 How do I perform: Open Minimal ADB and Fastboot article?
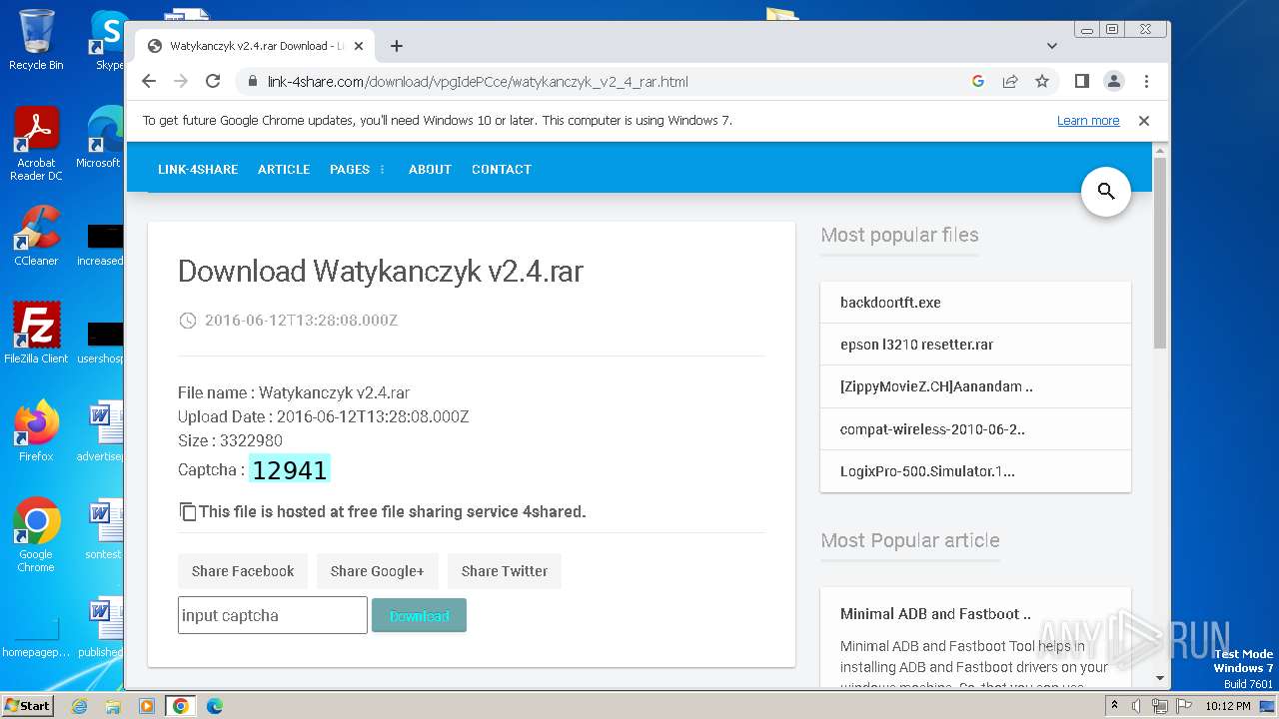(x=935, y=614)
